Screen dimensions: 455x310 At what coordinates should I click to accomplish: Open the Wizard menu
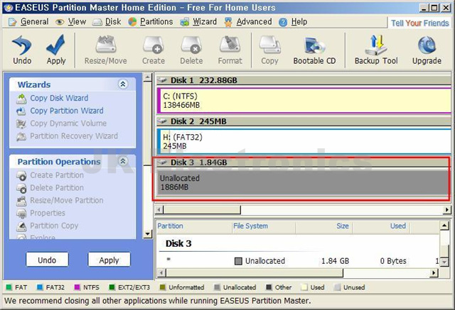pos(198,22)
